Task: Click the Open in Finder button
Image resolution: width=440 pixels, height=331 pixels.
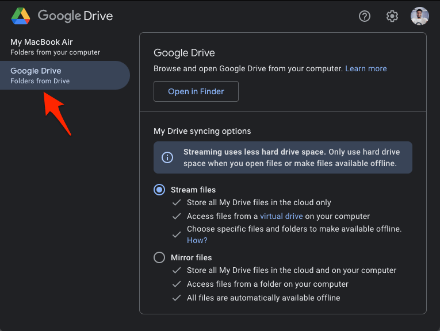Action: pos(196,91)
